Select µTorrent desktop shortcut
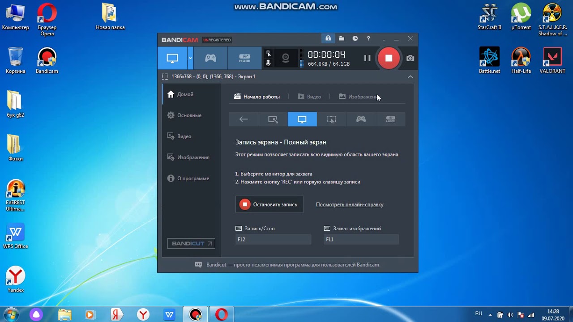Image resolution: width=573 pixels, height=322 pixels. point(521,17)
